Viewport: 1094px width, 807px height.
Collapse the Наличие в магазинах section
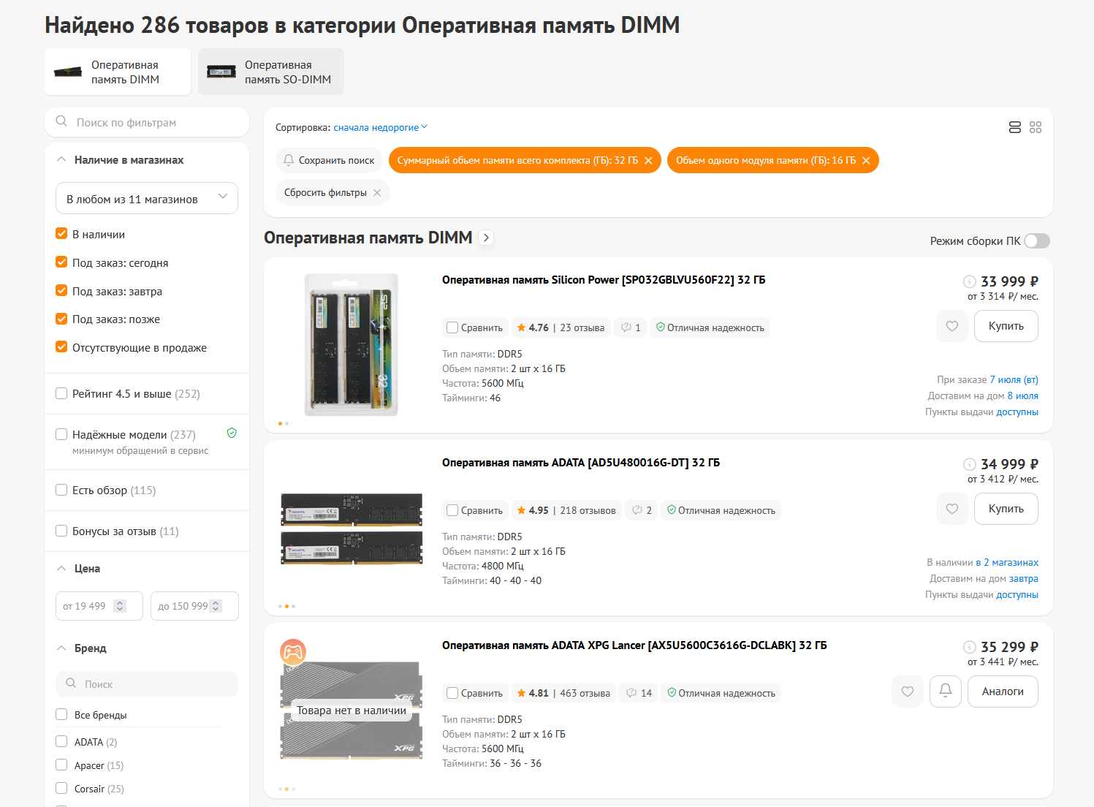pyautogui.click(x=61, y=159)
